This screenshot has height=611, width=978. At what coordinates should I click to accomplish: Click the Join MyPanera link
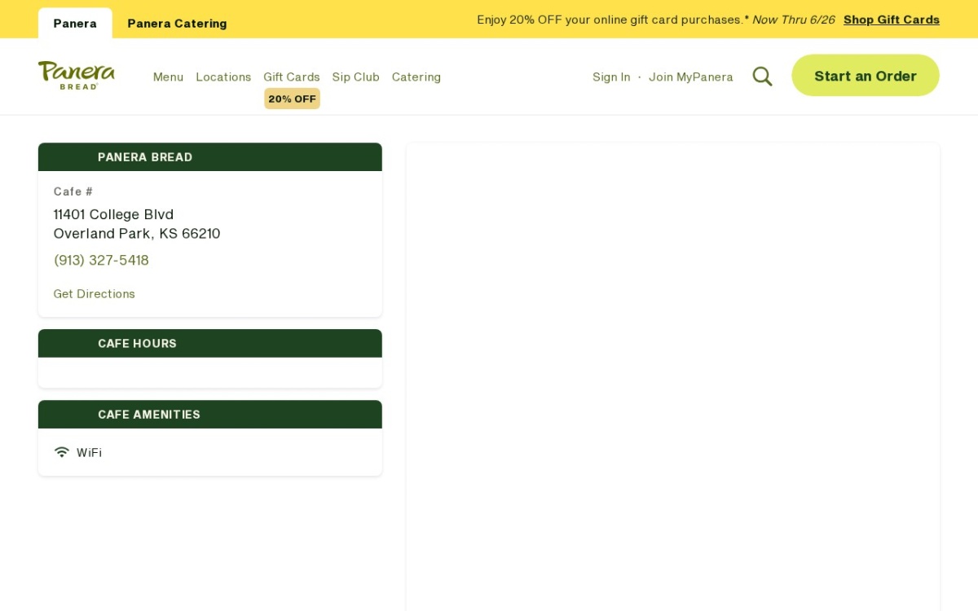[691, 77]
